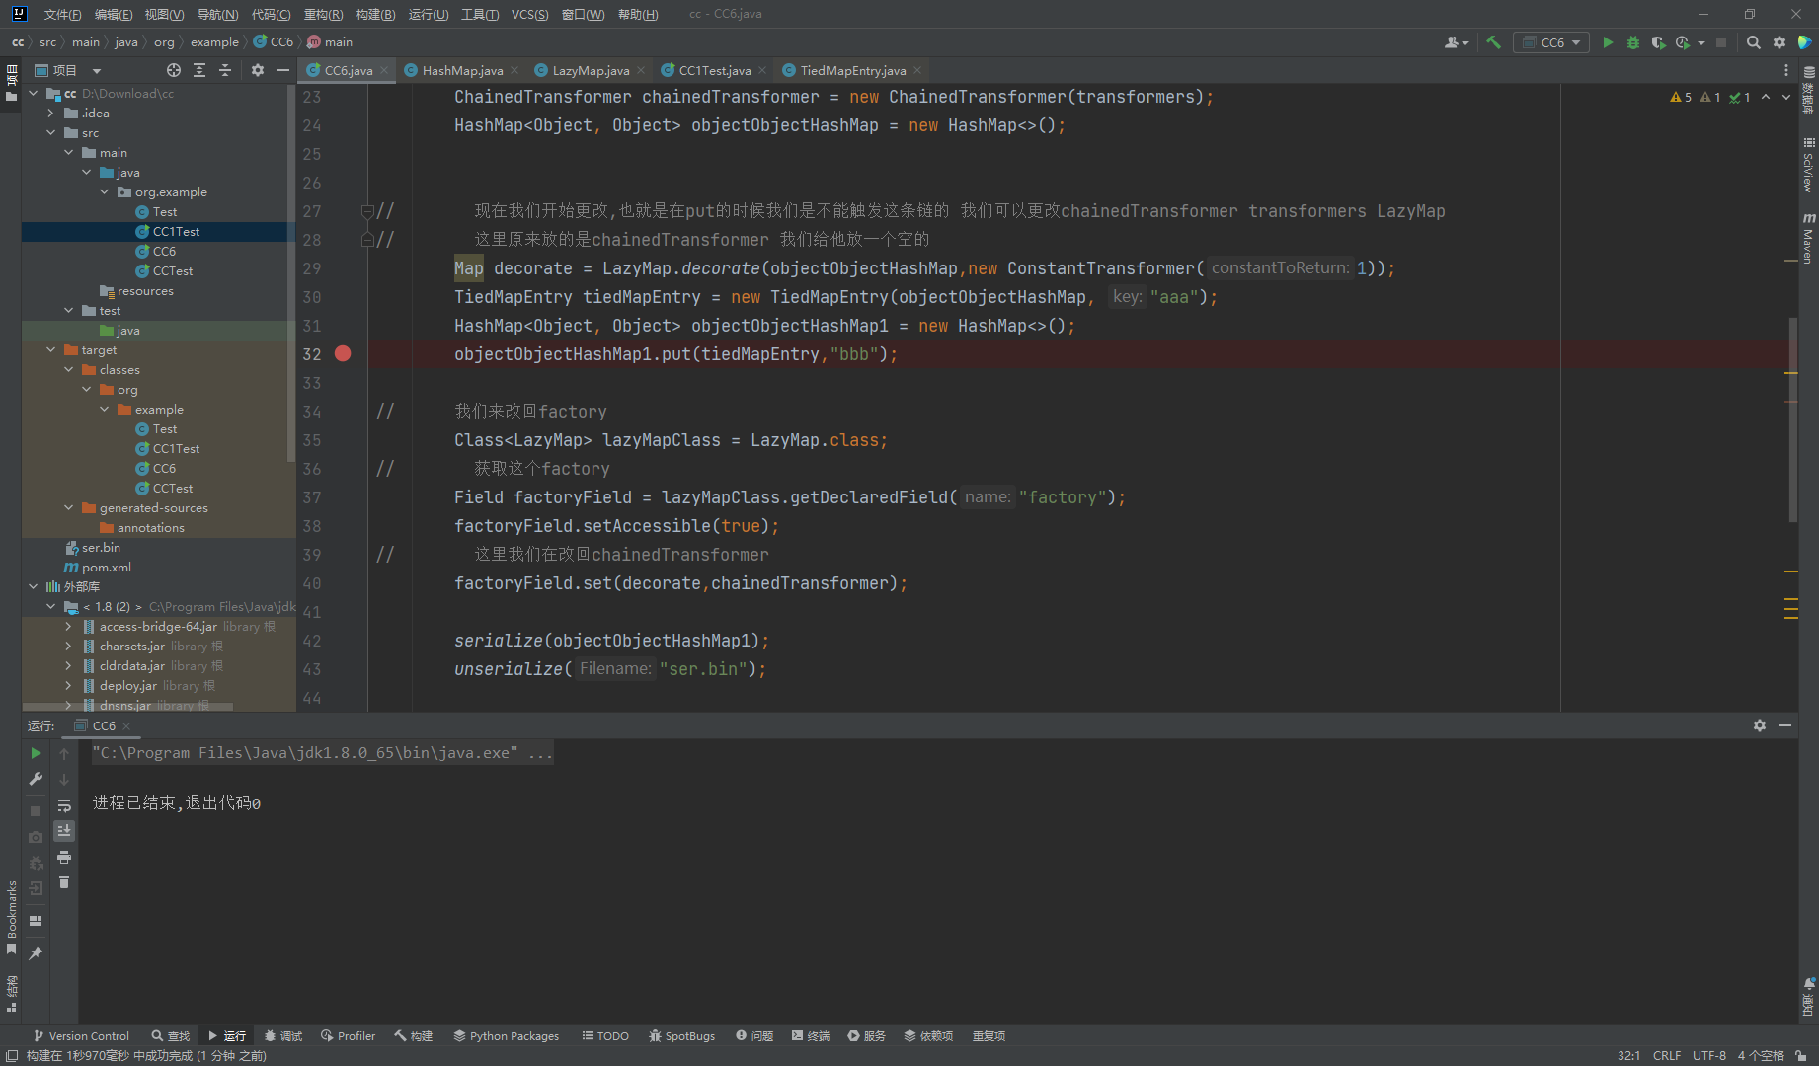Open user account icon dropdown in toolbar
The width and height of the screenshot is (1819, 1066).
click(1457, 42)
